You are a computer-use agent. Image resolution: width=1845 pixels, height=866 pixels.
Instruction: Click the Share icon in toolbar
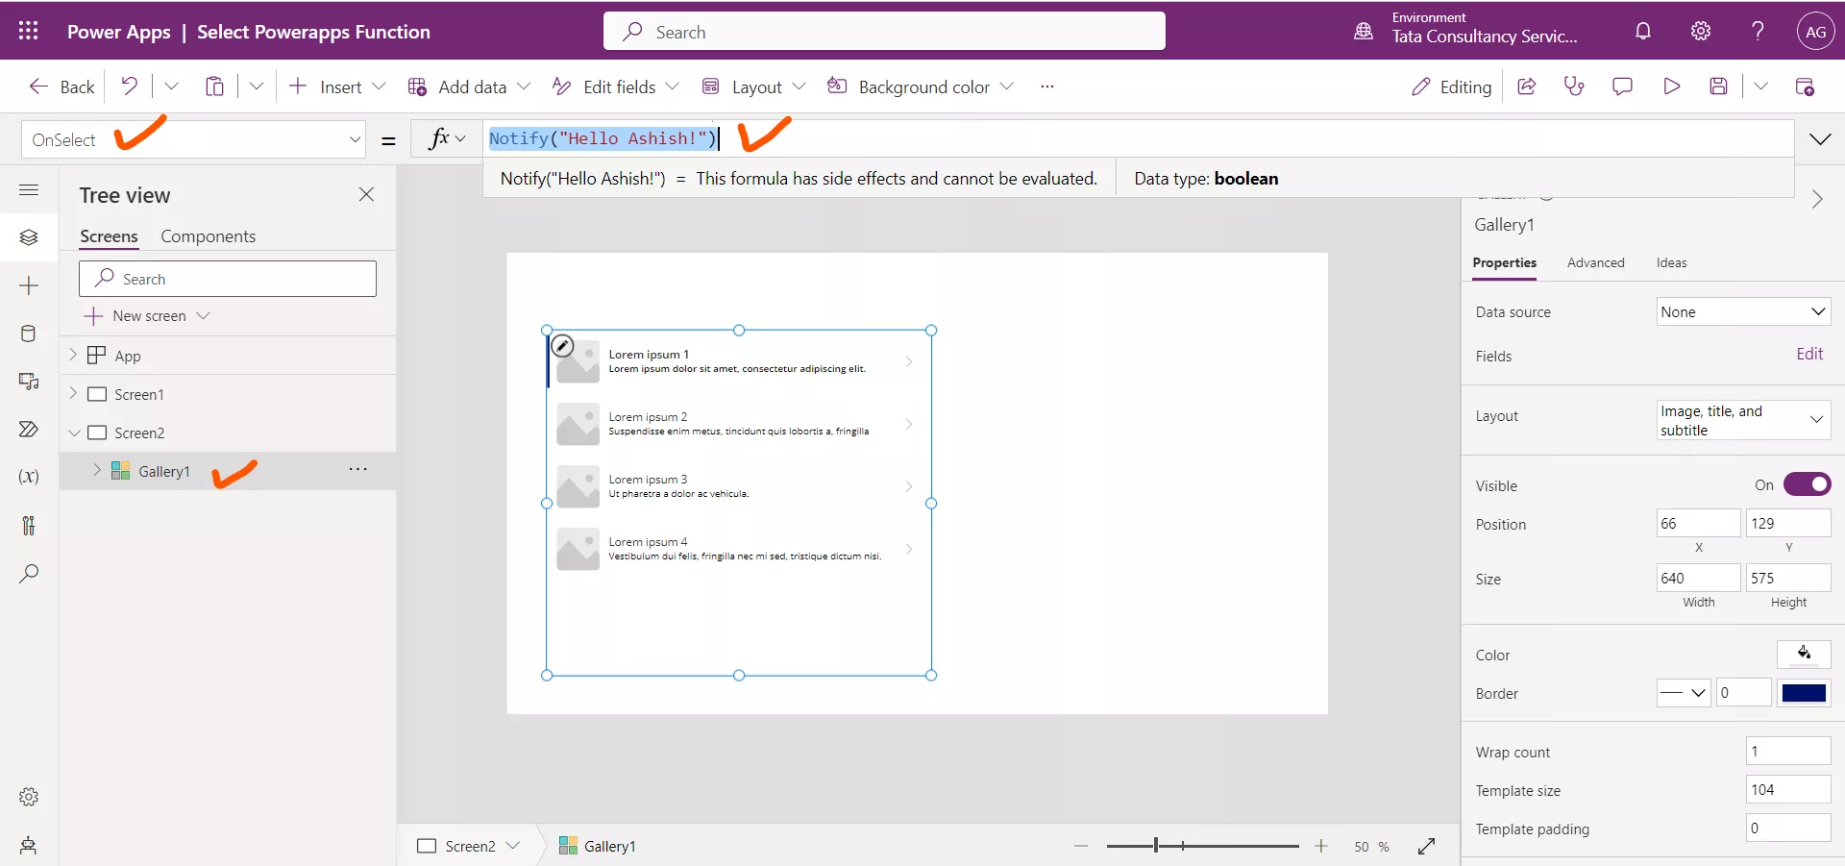pos(1526,87)
